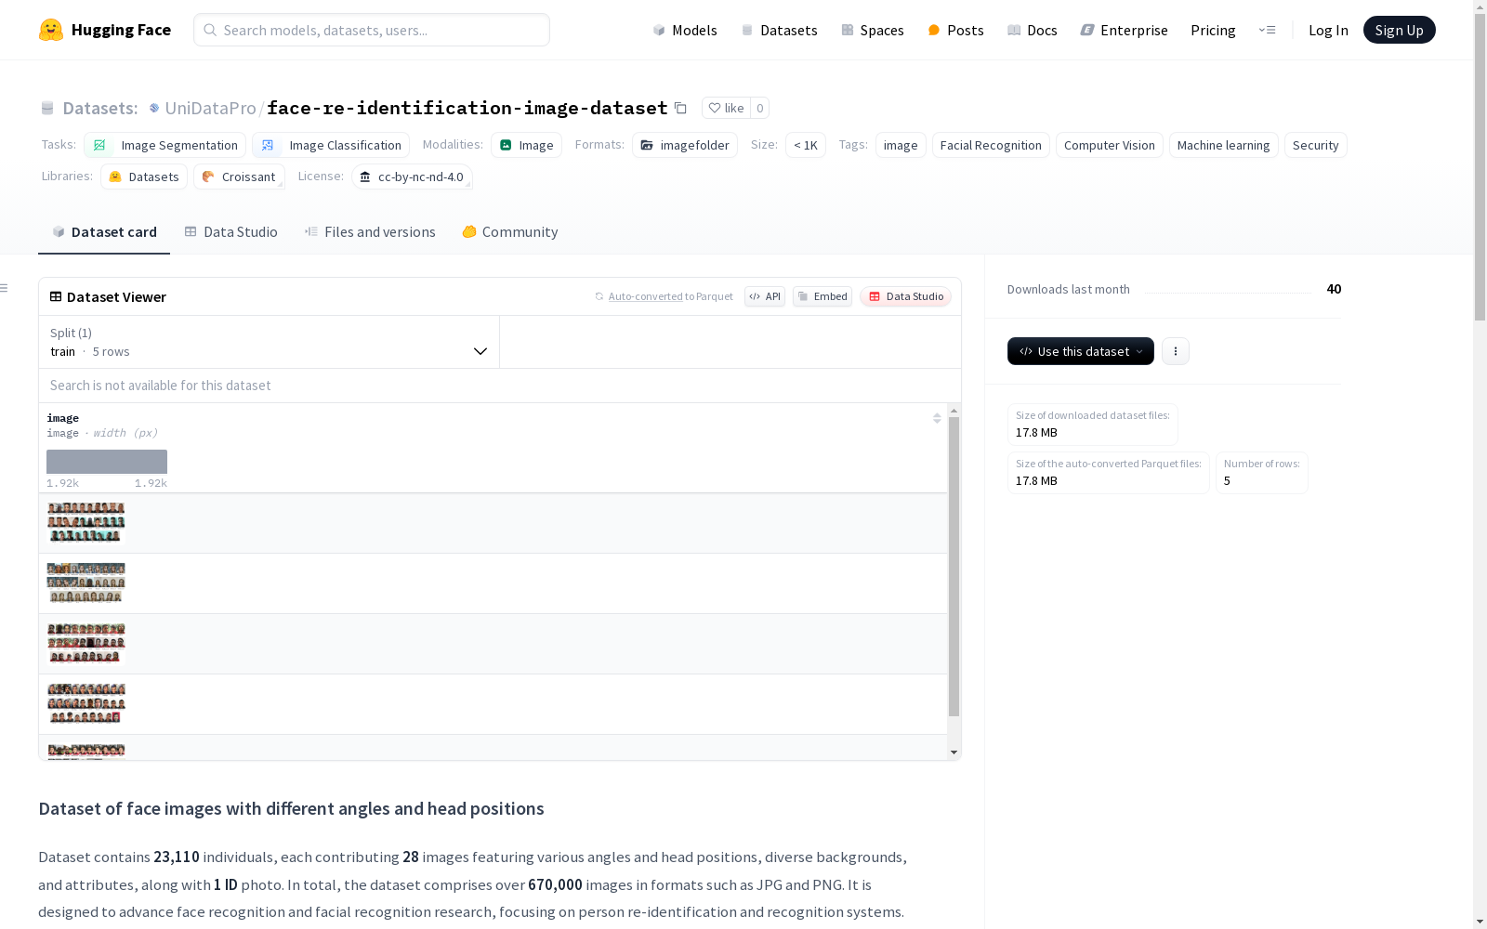The width and height of the screenshot is (1487, 929).
Task: Click the red Data Studio button
Action: [905, 296]
